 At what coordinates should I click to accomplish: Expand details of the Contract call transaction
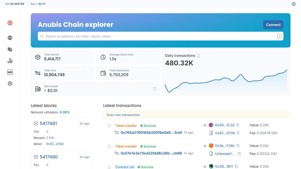click(109, 167)
